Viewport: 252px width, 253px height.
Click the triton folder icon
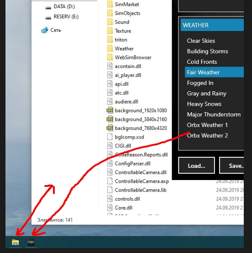click(x=110, y=40)
